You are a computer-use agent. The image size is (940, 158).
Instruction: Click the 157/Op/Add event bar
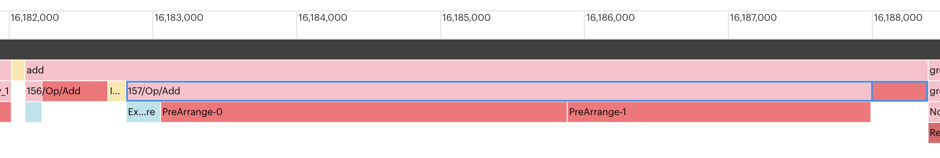[x=499, y=91]
